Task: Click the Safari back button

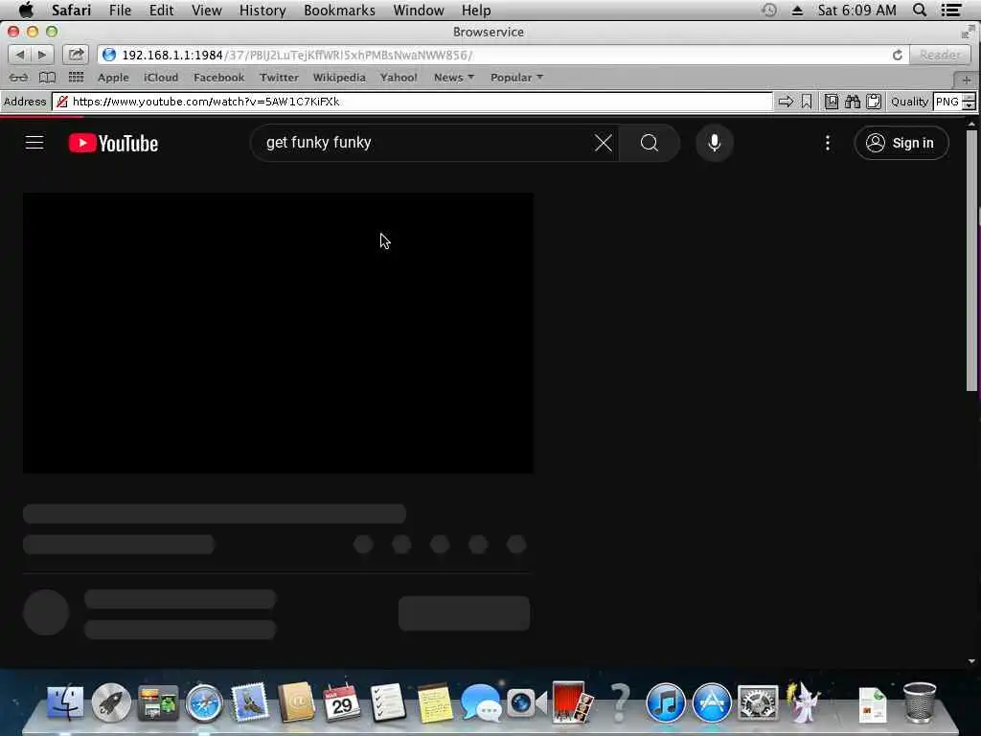Action: [x=19, y=55]
